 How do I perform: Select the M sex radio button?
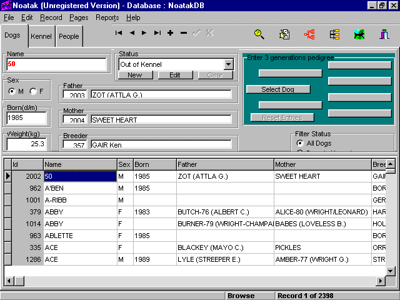click(x=12, y=92)
